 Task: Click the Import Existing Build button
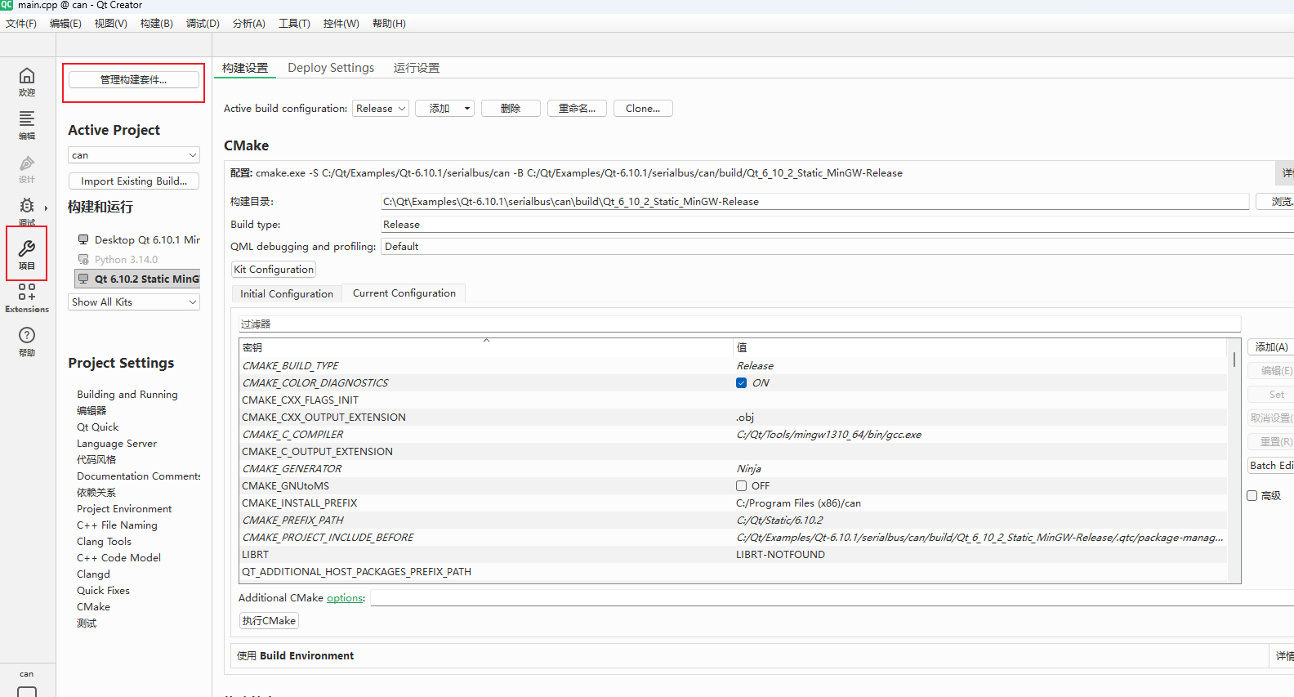[134, 181]
